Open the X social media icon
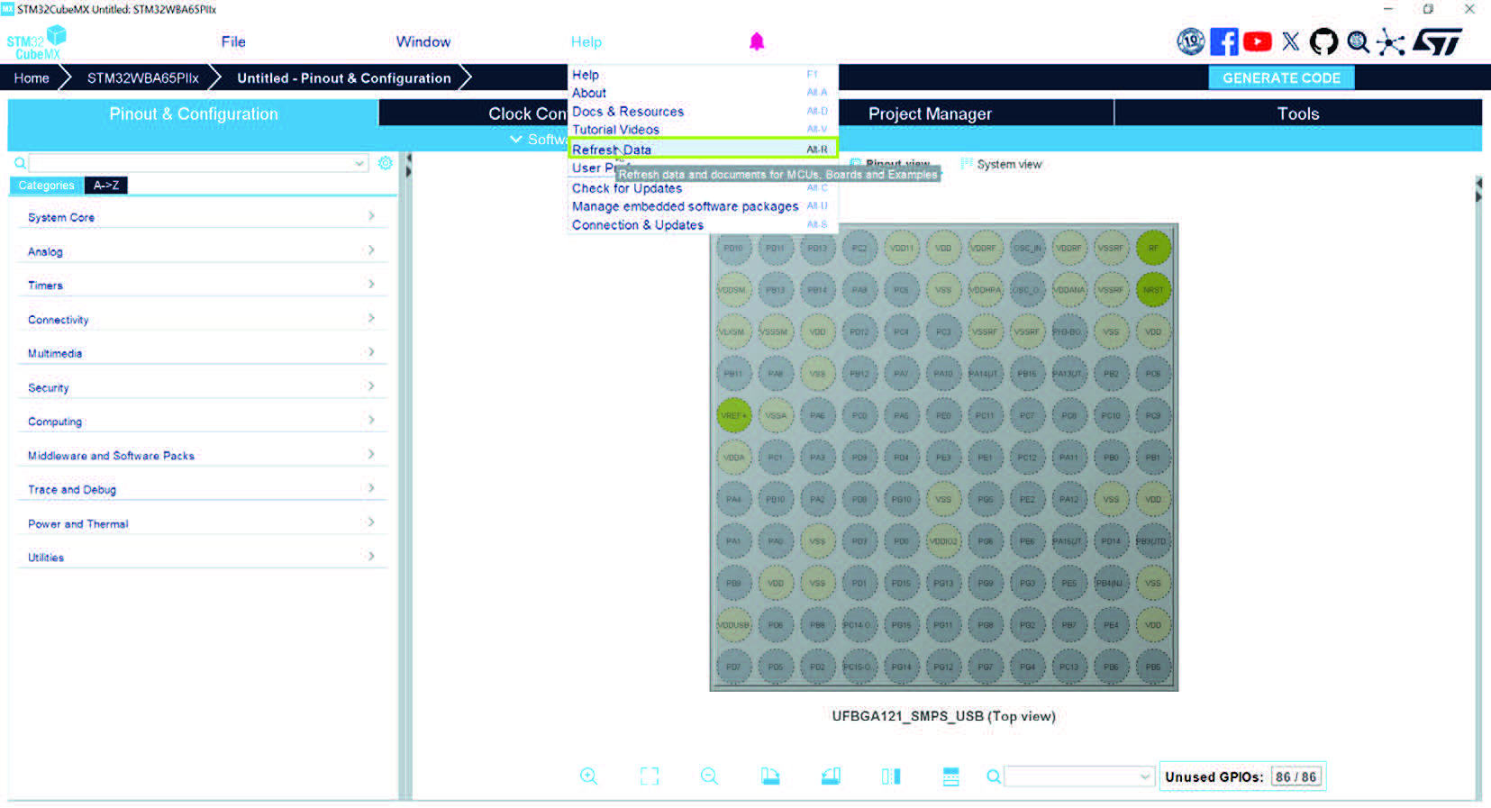1491x808 pixels. tap(1291, 41)
